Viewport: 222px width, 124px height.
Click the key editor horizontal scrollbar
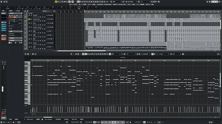tap(48, 117)
